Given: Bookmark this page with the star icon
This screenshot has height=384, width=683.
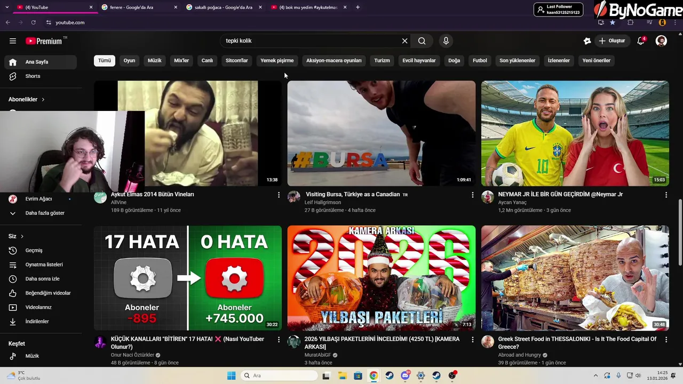Looking at the screenshot, I should (613, 22).
